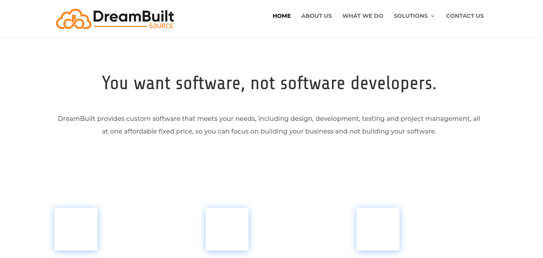Expand the SOLUTIONS dropdown chevron
The width and height of the screenshot is (543, 258).
tap(432, 16)
